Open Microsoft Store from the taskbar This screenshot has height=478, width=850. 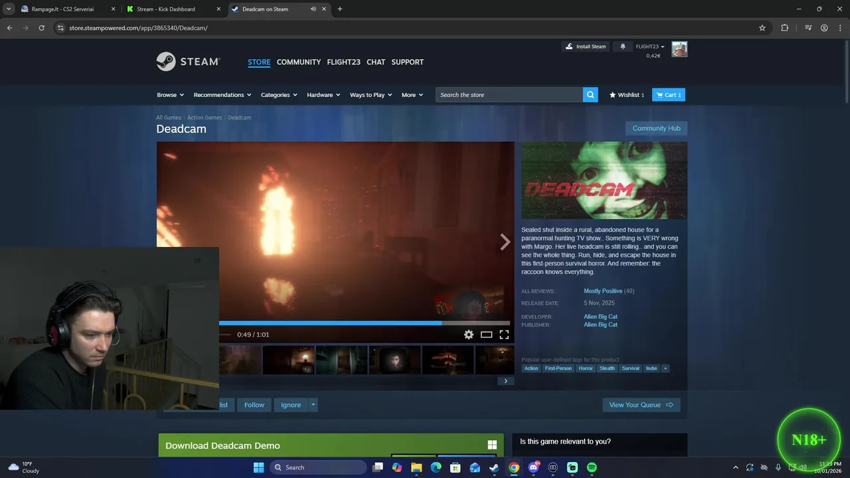click(456, 467)
